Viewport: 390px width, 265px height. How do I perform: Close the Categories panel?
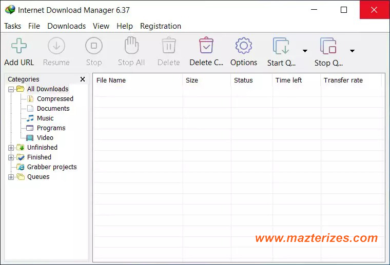tap(83, 79)
